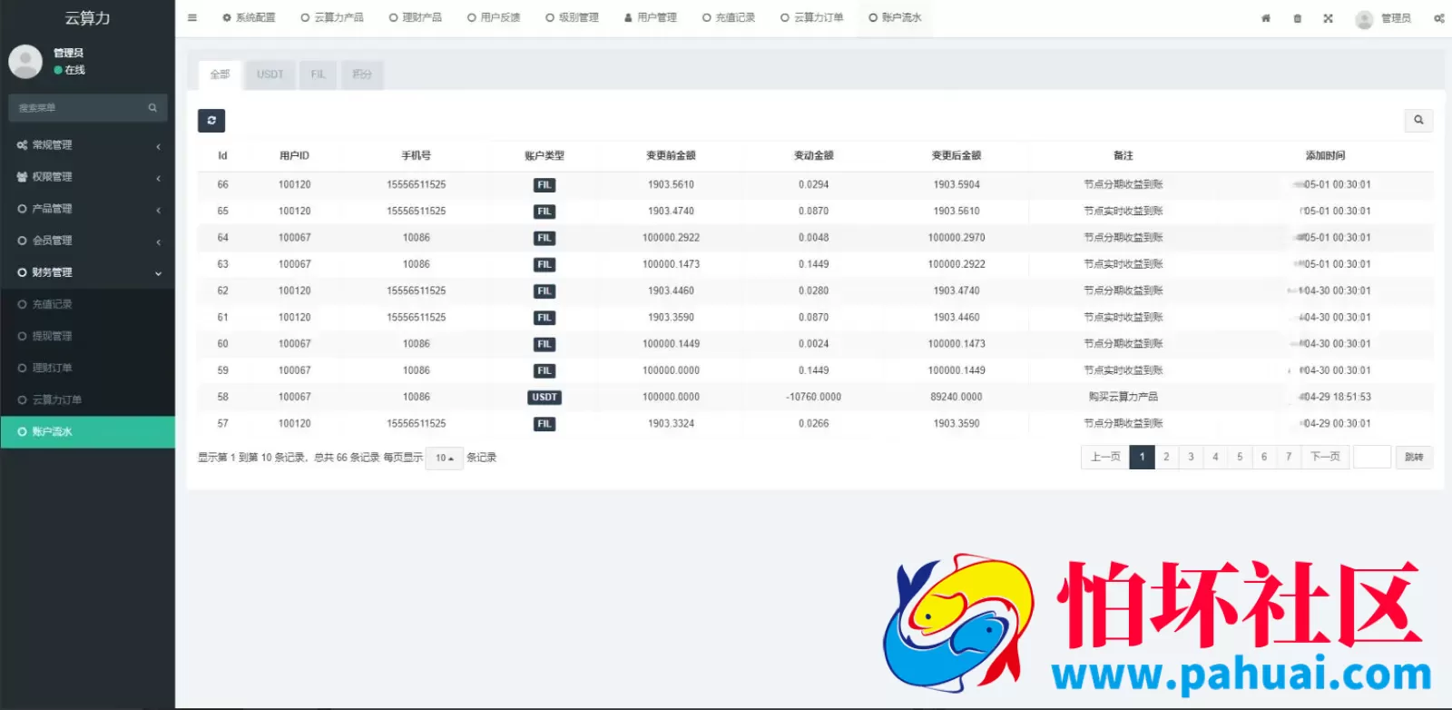The height and width of the screenshot is (710, 1452).
Task: Open the table search magnifier button
Action: 1418,120
